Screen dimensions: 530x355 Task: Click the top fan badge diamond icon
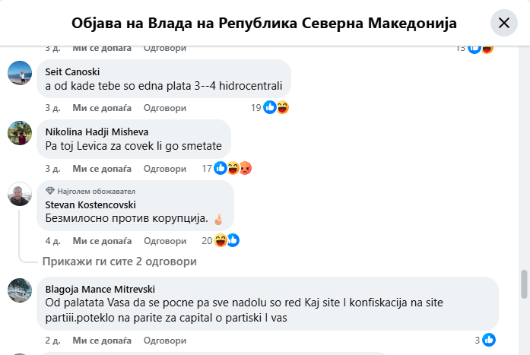[50, 191]
